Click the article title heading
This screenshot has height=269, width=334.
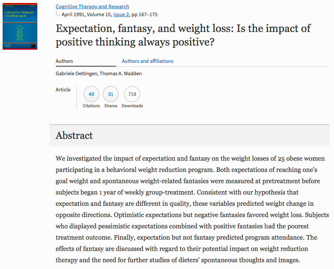pos(183,35)
